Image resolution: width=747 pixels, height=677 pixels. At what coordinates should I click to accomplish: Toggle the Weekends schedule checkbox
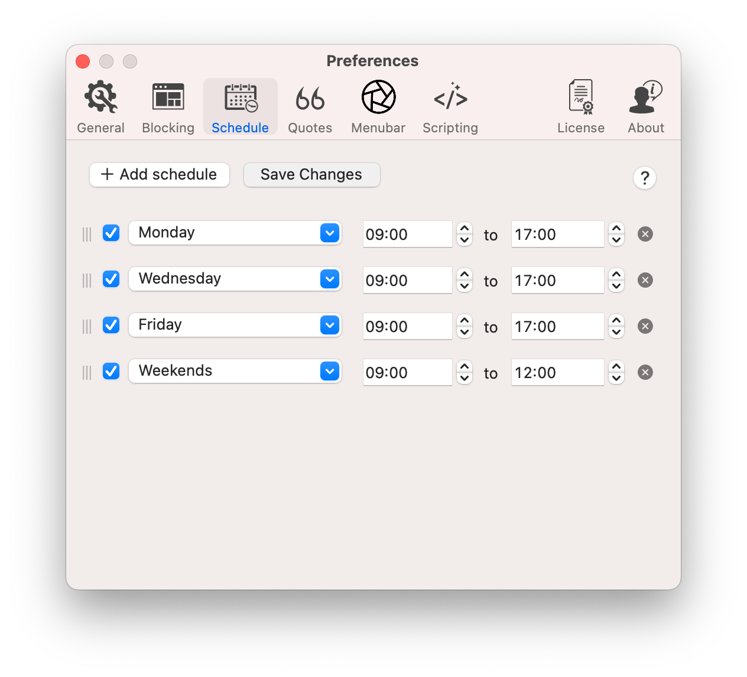(x=111, y=371)
